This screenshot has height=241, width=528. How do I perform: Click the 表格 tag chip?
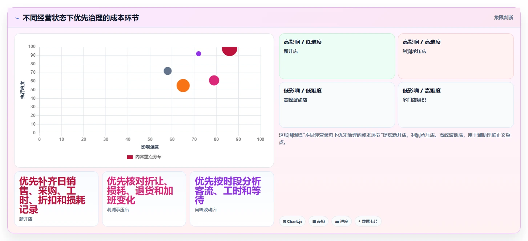318,221
